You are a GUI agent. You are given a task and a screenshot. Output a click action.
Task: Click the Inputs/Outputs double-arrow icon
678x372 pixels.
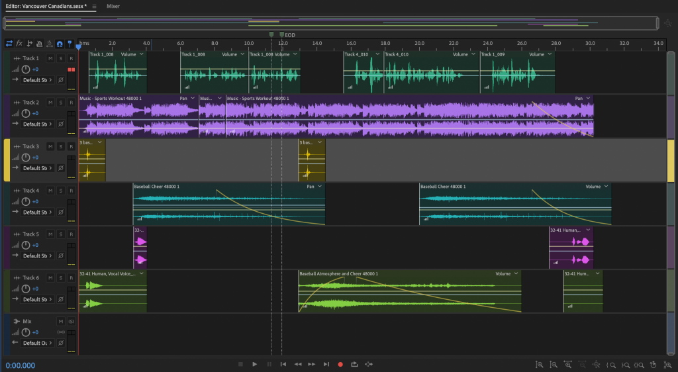coord(9,44)
